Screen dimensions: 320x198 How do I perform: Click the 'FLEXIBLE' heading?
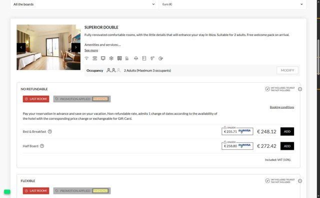28,181
